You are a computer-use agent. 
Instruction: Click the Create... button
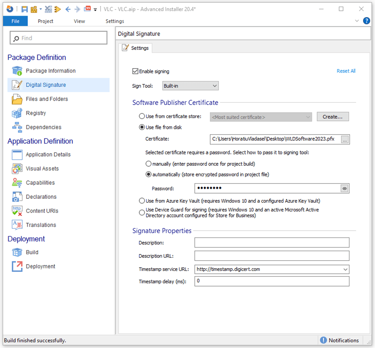pos(332,117)
